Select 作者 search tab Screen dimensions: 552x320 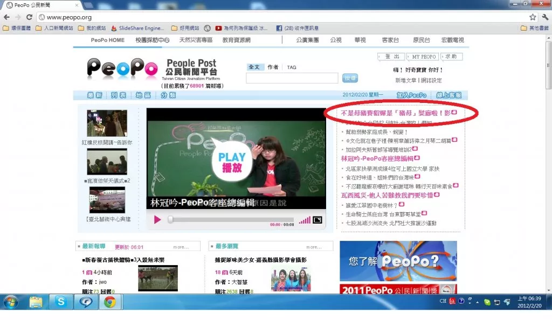click(x=272, y=67)
